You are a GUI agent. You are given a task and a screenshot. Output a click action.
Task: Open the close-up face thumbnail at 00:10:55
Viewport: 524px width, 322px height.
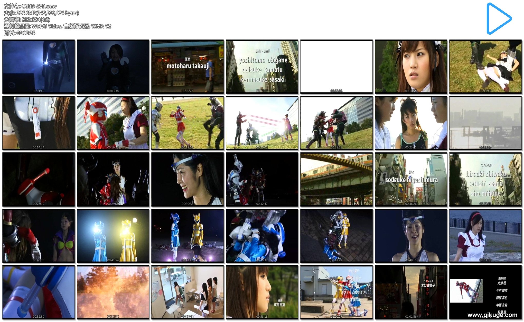[411, 67]
